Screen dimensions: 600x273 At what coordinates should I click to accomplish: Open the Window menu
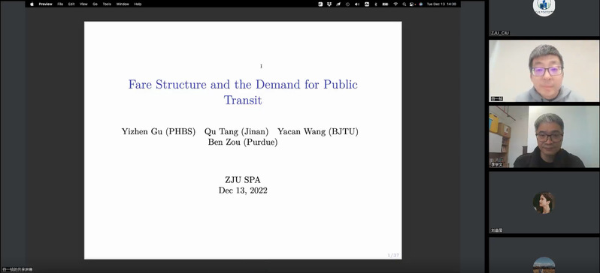[x=123, y=4]
